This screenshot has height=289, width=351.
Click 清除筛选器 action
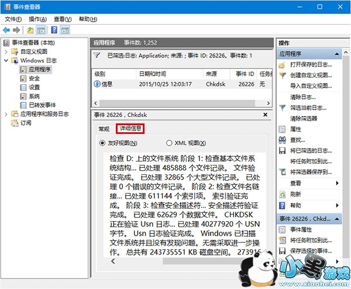(x=304, y=118)
